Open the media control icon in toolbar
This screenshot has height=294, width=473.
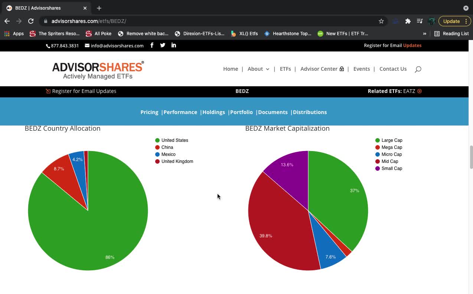420,21
